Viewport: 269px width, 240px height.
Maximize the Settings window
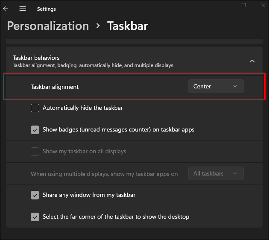click(x=244, y=5)
